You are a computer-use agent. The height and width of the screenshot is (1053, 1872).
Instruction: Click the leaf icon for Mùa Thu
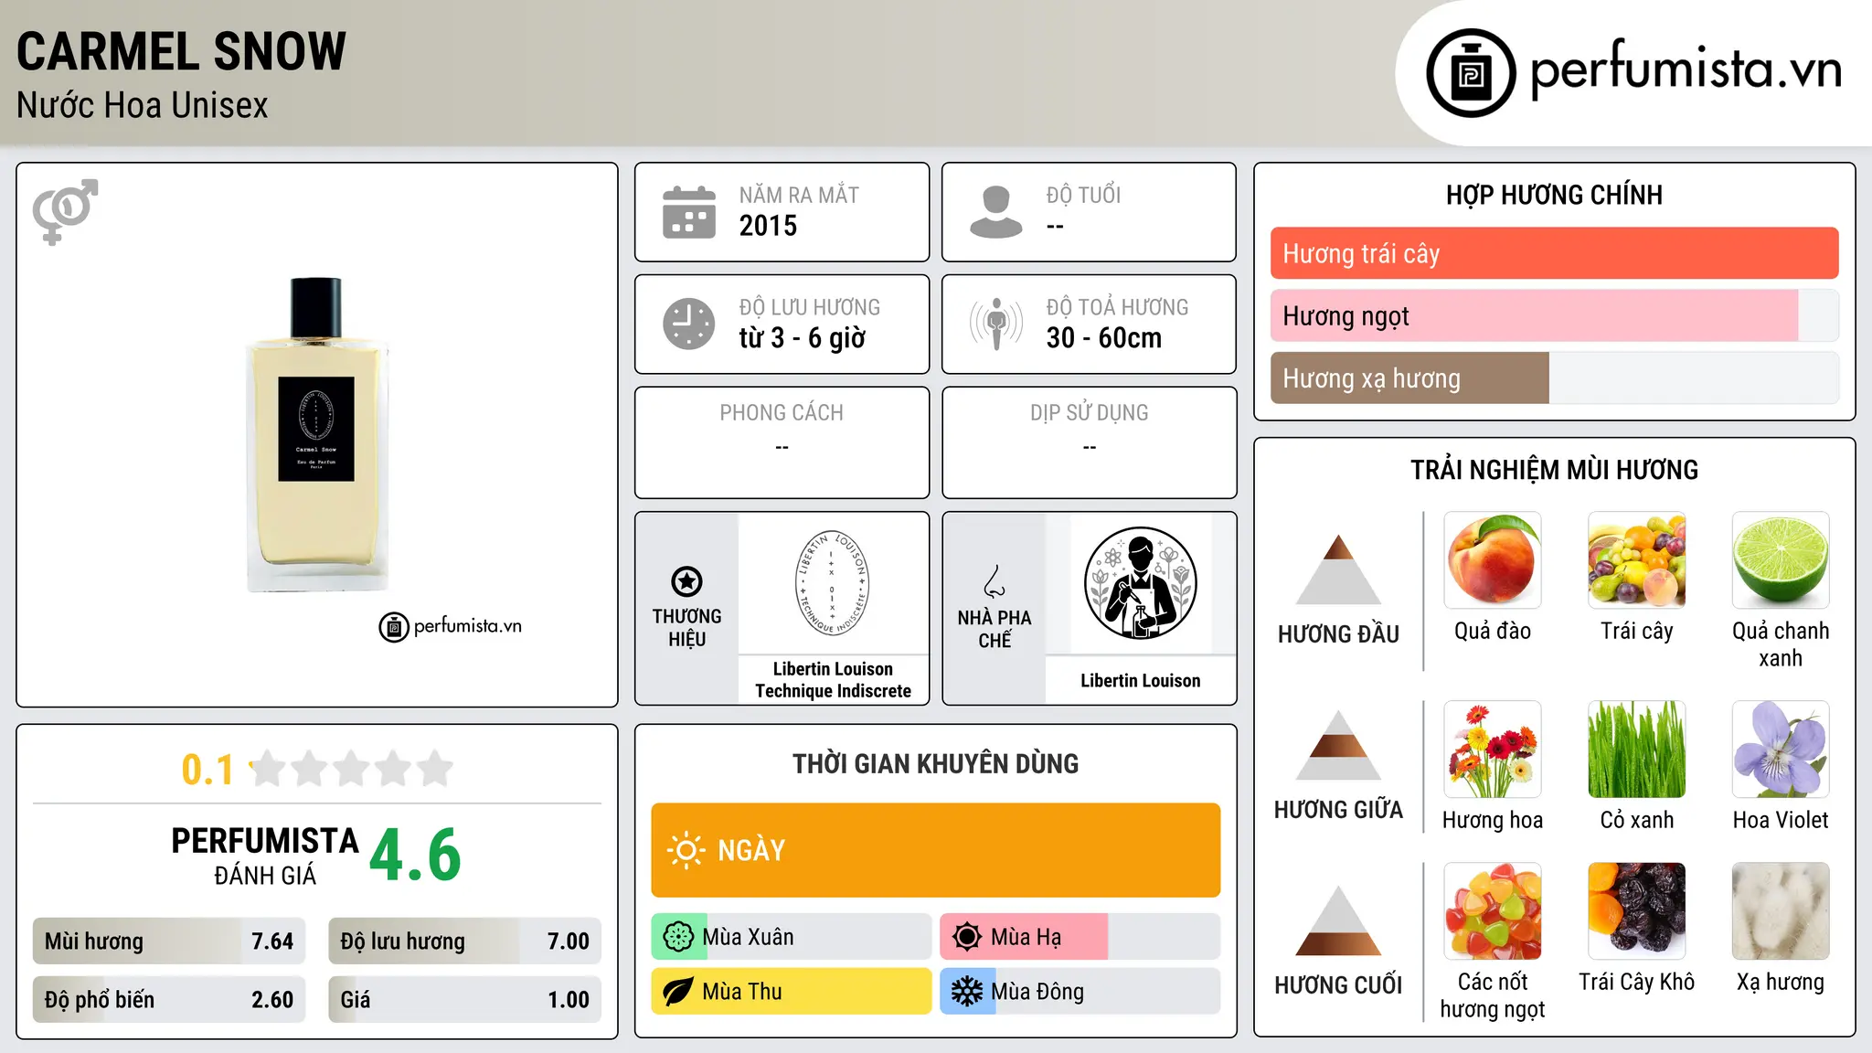pyautogui.click(x=678, y=992)
